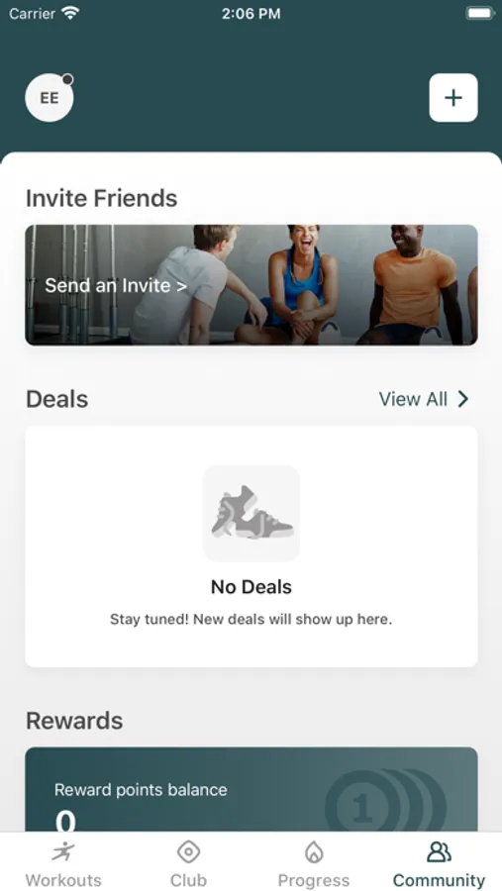Tap the plus add button
This screenshot has width=502, height=891.
click(x=453, y=98)
